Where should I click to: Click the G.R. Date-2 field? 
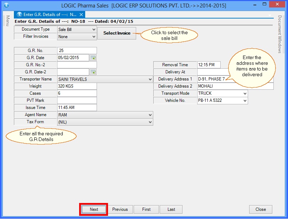pos(73,72)
